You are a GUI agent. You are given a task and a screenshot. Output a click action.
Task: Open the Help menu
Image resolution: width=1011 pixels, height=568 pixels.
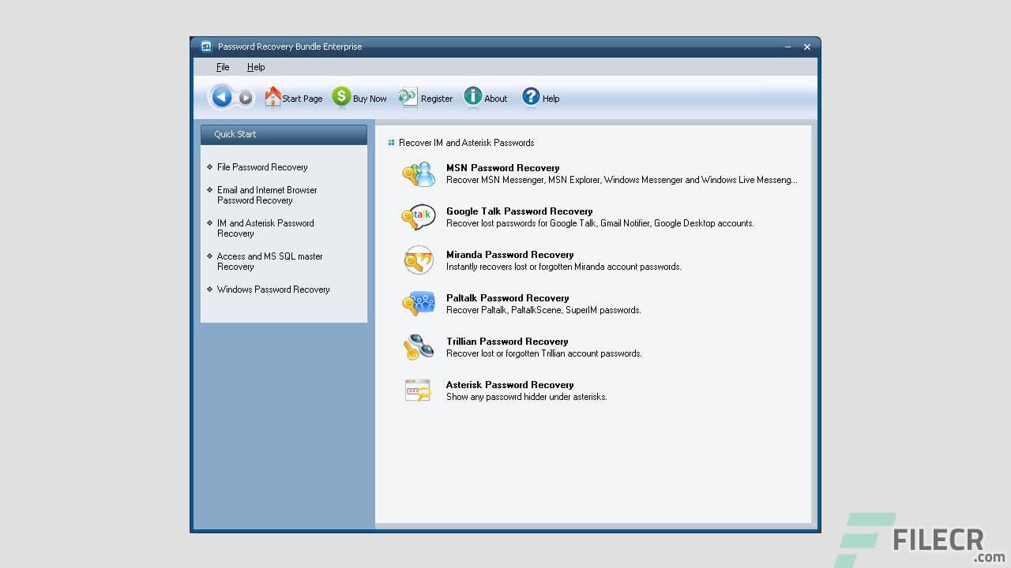tap(256, 67)
